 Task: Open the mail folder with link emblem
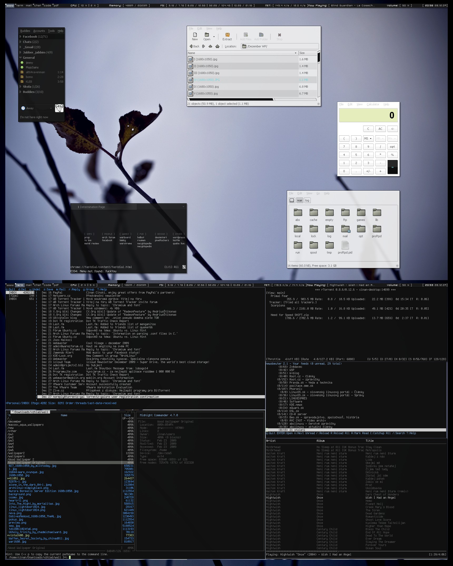pyautogui.click(x=345, y=229)
